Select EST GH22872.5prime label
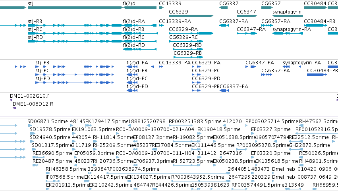 click(x=309, y=145)
